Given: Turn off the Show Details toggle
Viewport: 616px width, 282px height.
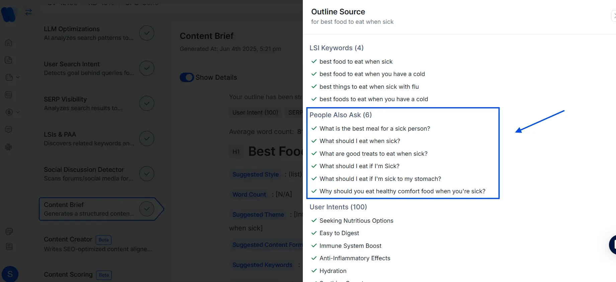Looking at the screenshot, I should (x=187, y=77).
